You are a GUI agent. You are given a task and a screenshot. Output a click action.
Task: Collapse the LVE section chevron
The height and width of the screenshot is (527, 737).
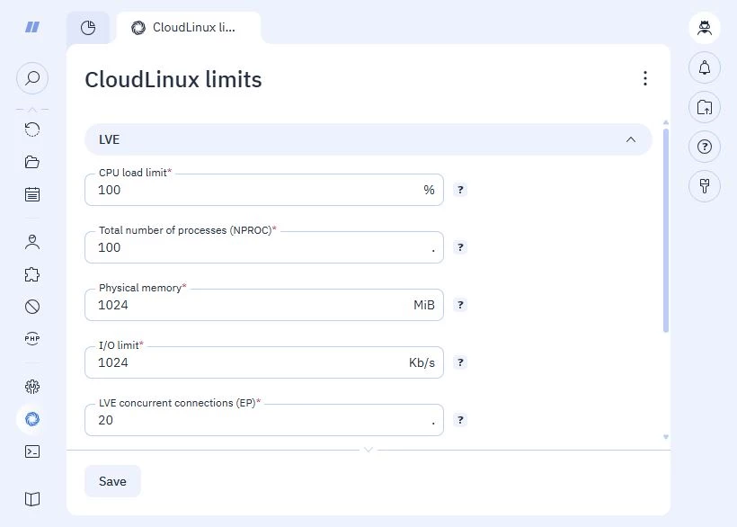[x=631, y=139]
